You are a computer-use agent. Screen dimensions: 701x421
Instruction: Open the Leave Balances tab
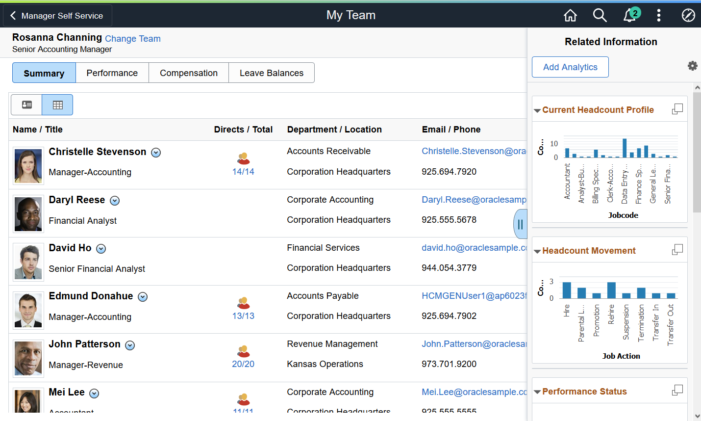click(272, 73)
